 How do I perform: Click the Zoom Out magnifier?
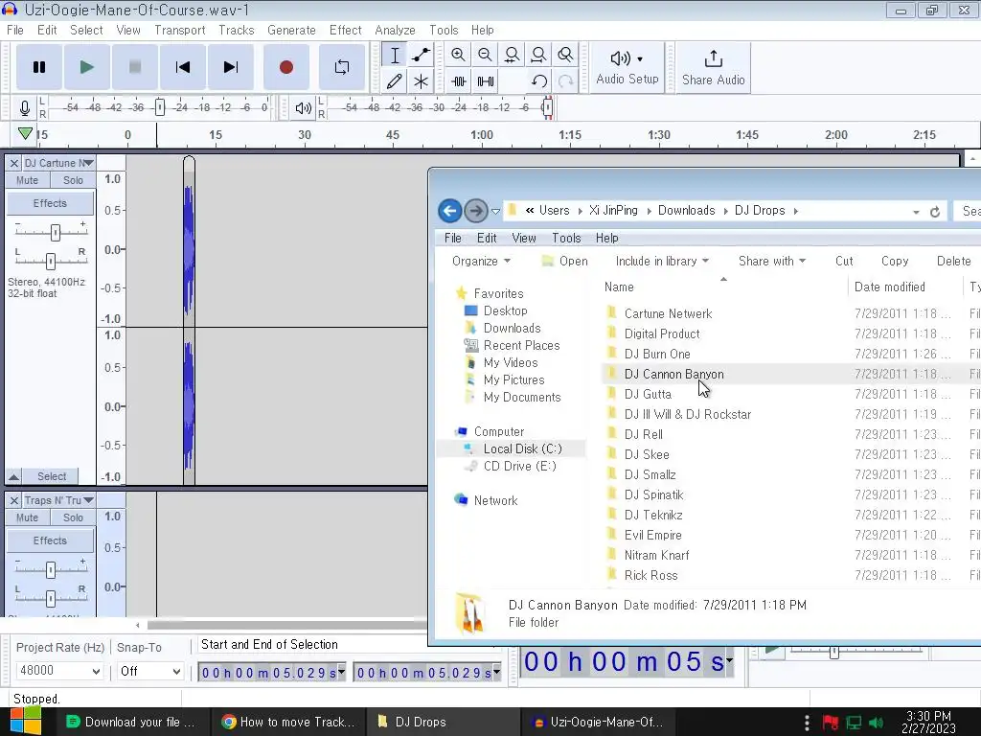click(485, 55)
